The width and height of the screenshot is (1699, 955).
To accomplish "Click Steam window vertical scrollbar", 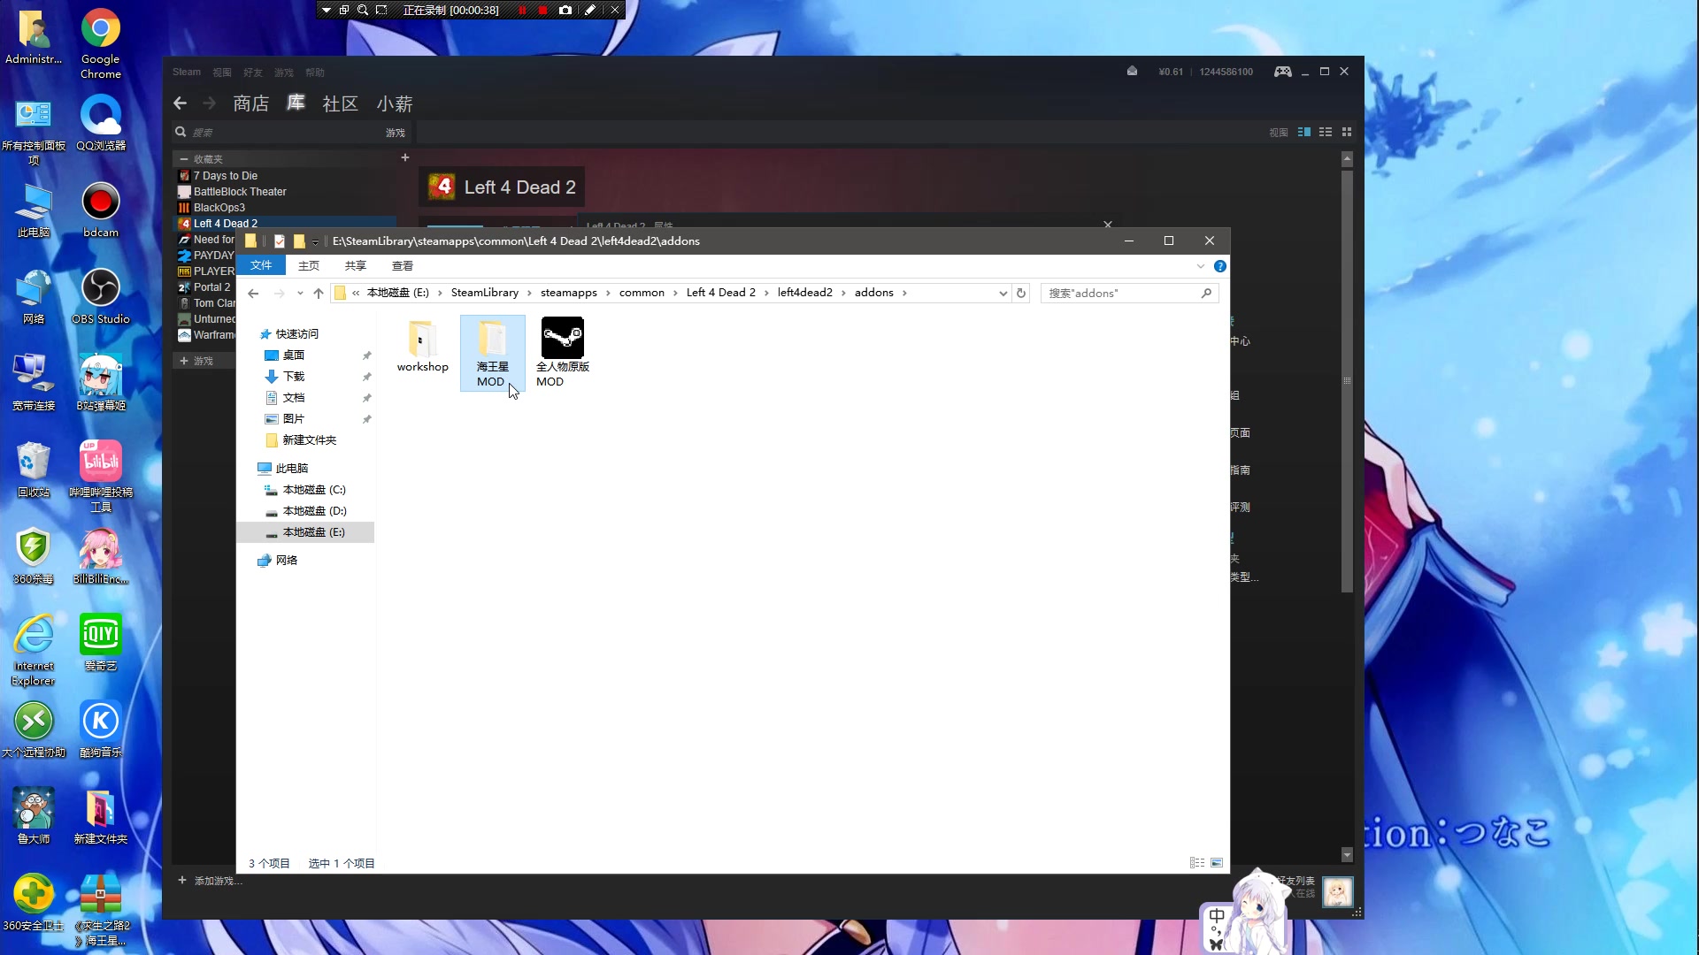I will (1347, 380).
